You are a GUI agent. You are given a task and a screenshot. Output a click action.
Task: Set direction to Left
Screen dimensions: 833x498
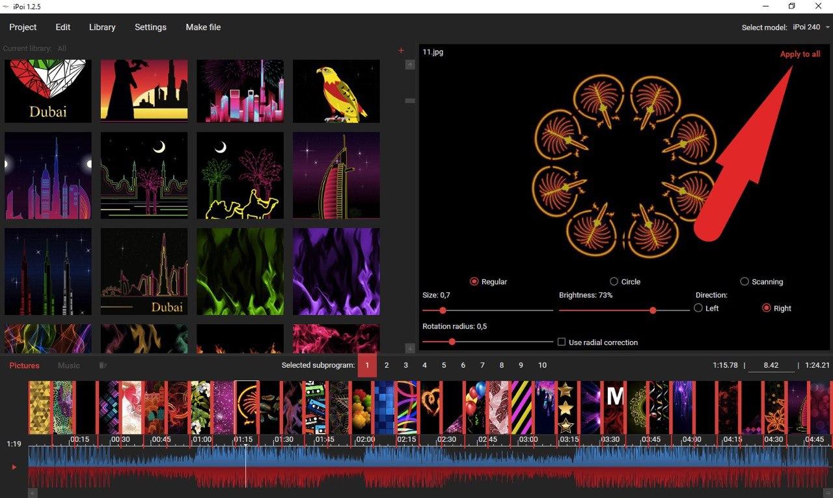coord(698,308)
